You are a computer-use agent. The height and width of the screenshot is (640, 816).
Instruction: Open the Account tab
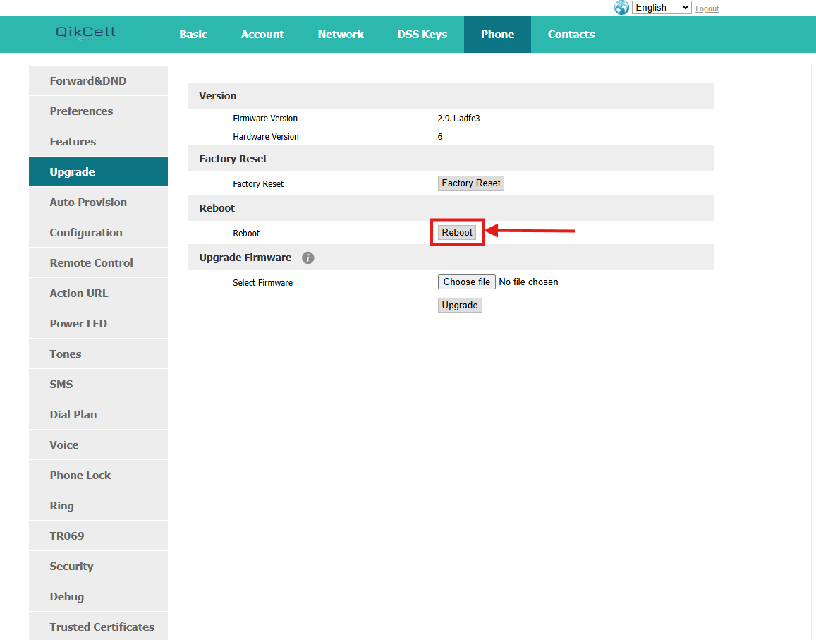(x=262, y=35)
